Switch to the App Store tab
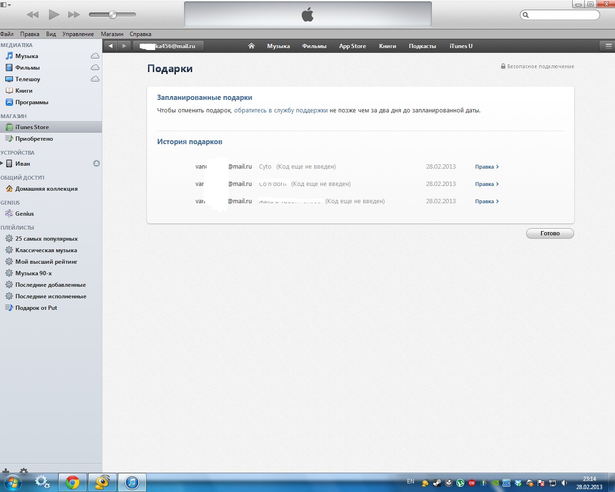Image resolution: width=615 pixels, height=492 pixels. [352, 46]
